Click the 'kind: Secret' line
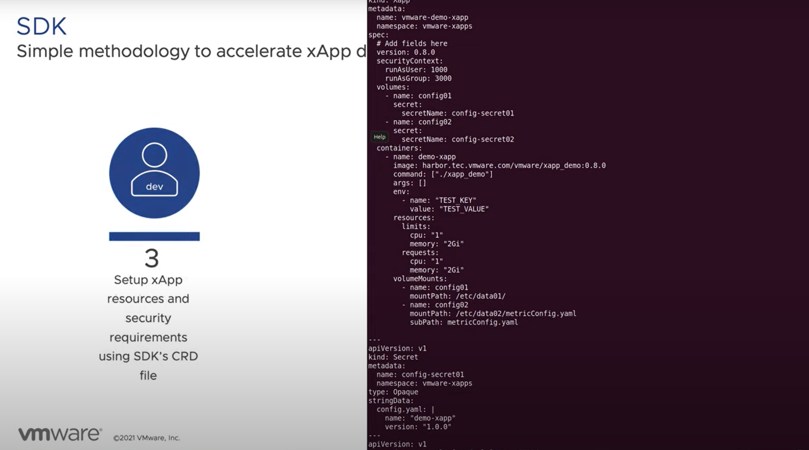 click(x=393, y=357)
